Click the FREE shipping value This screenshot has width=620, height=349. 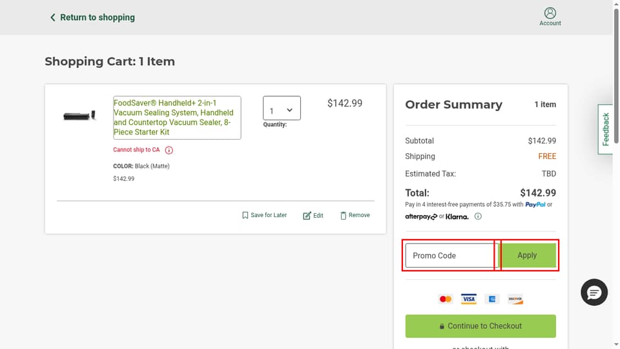(547, 156)
